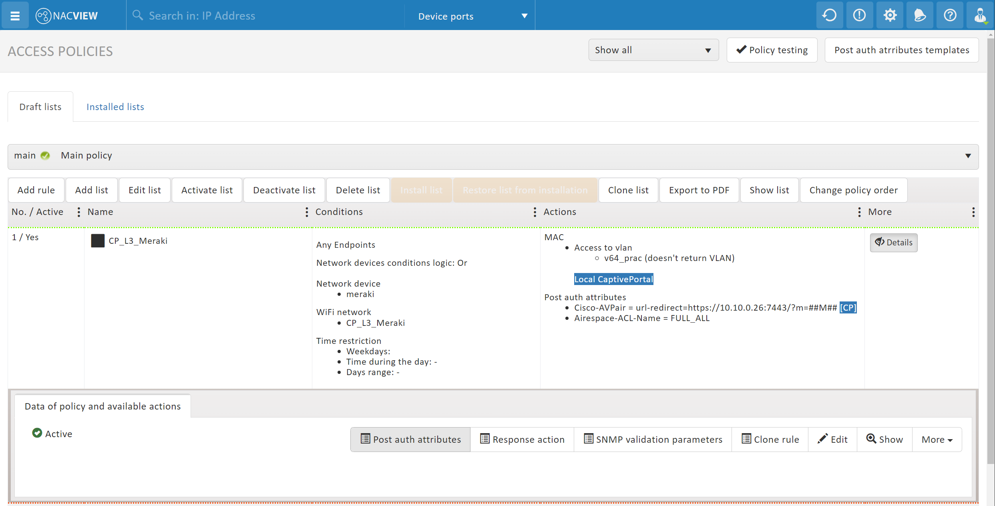Click SNMP validation parameters button
Screen dimensions: 995x506
pos(653,440)
